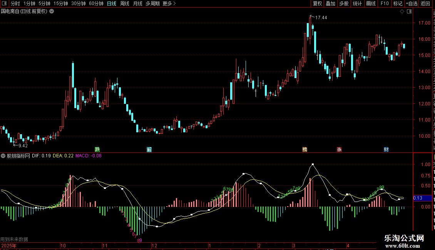
Task: Click month 10 on time axis
Action: (63, 245)
